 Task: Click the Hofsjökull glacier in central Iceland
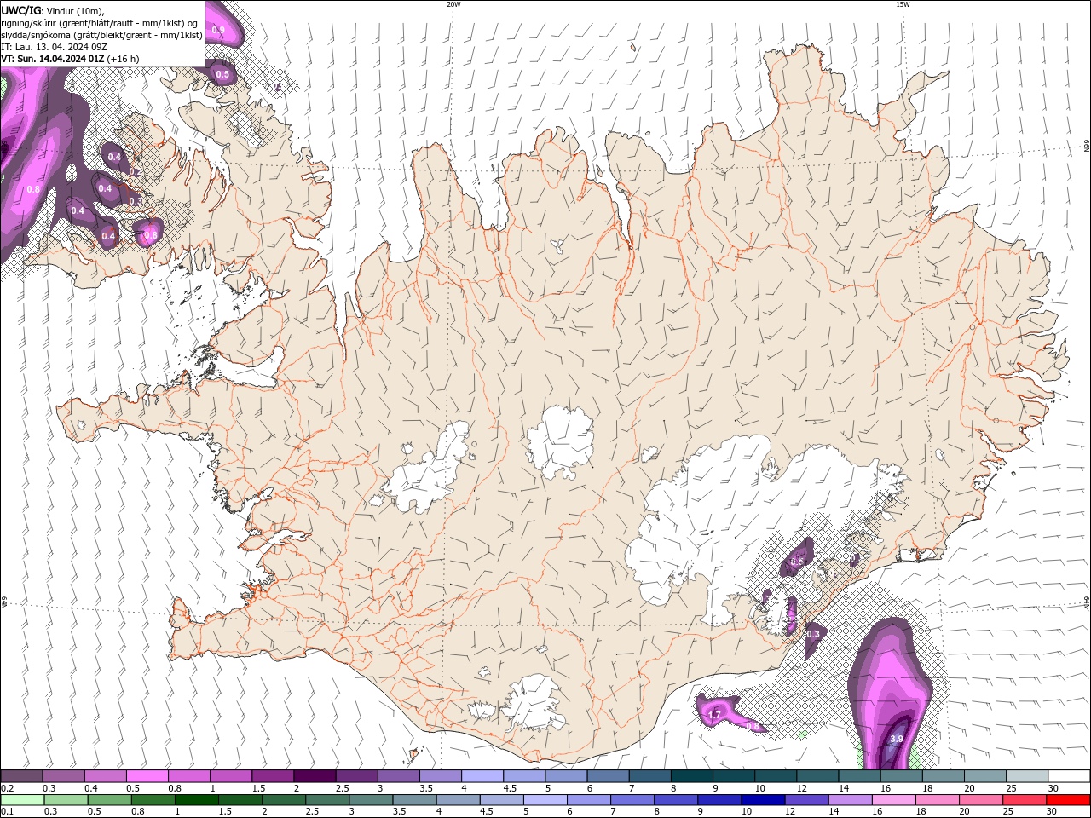point(561,442)
